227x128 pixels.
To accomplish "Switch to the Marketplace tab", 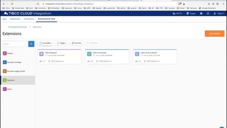I will (x=15, y=19).
